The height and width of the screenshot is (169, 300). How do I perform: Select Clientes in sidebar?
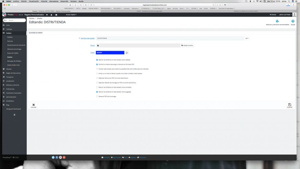pos(9,69)
